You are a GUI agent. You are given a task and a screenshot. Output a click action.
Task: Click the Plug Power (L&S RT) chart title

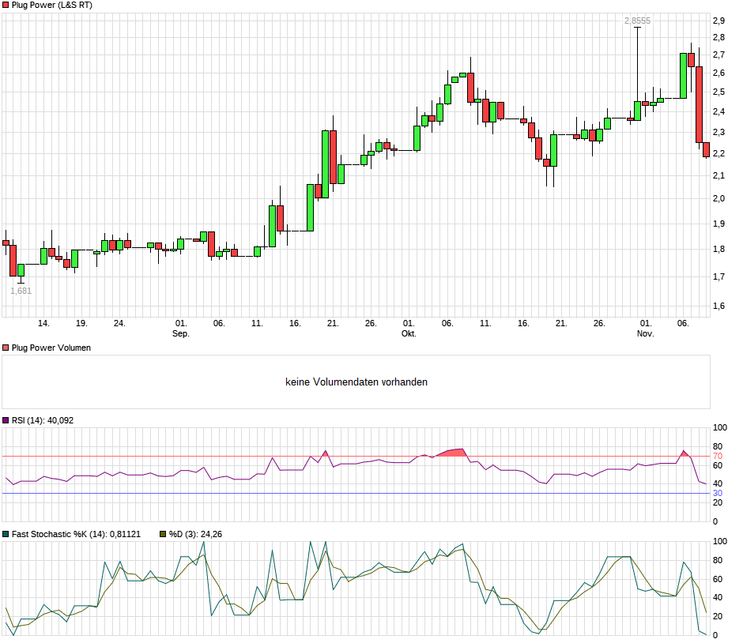click(x=52, y=6)
